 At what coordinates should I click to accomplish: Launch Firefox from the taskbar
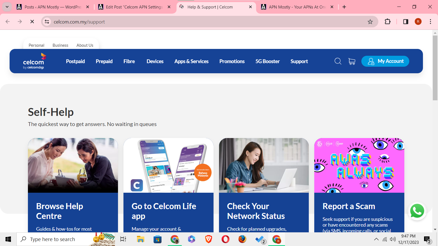242,239
